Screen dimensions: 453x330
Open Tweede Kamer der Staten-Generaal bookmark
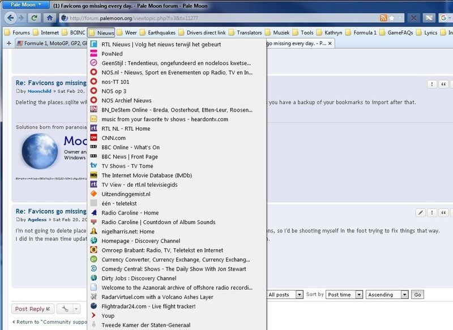pyautogui.click(x=177, y=325)
